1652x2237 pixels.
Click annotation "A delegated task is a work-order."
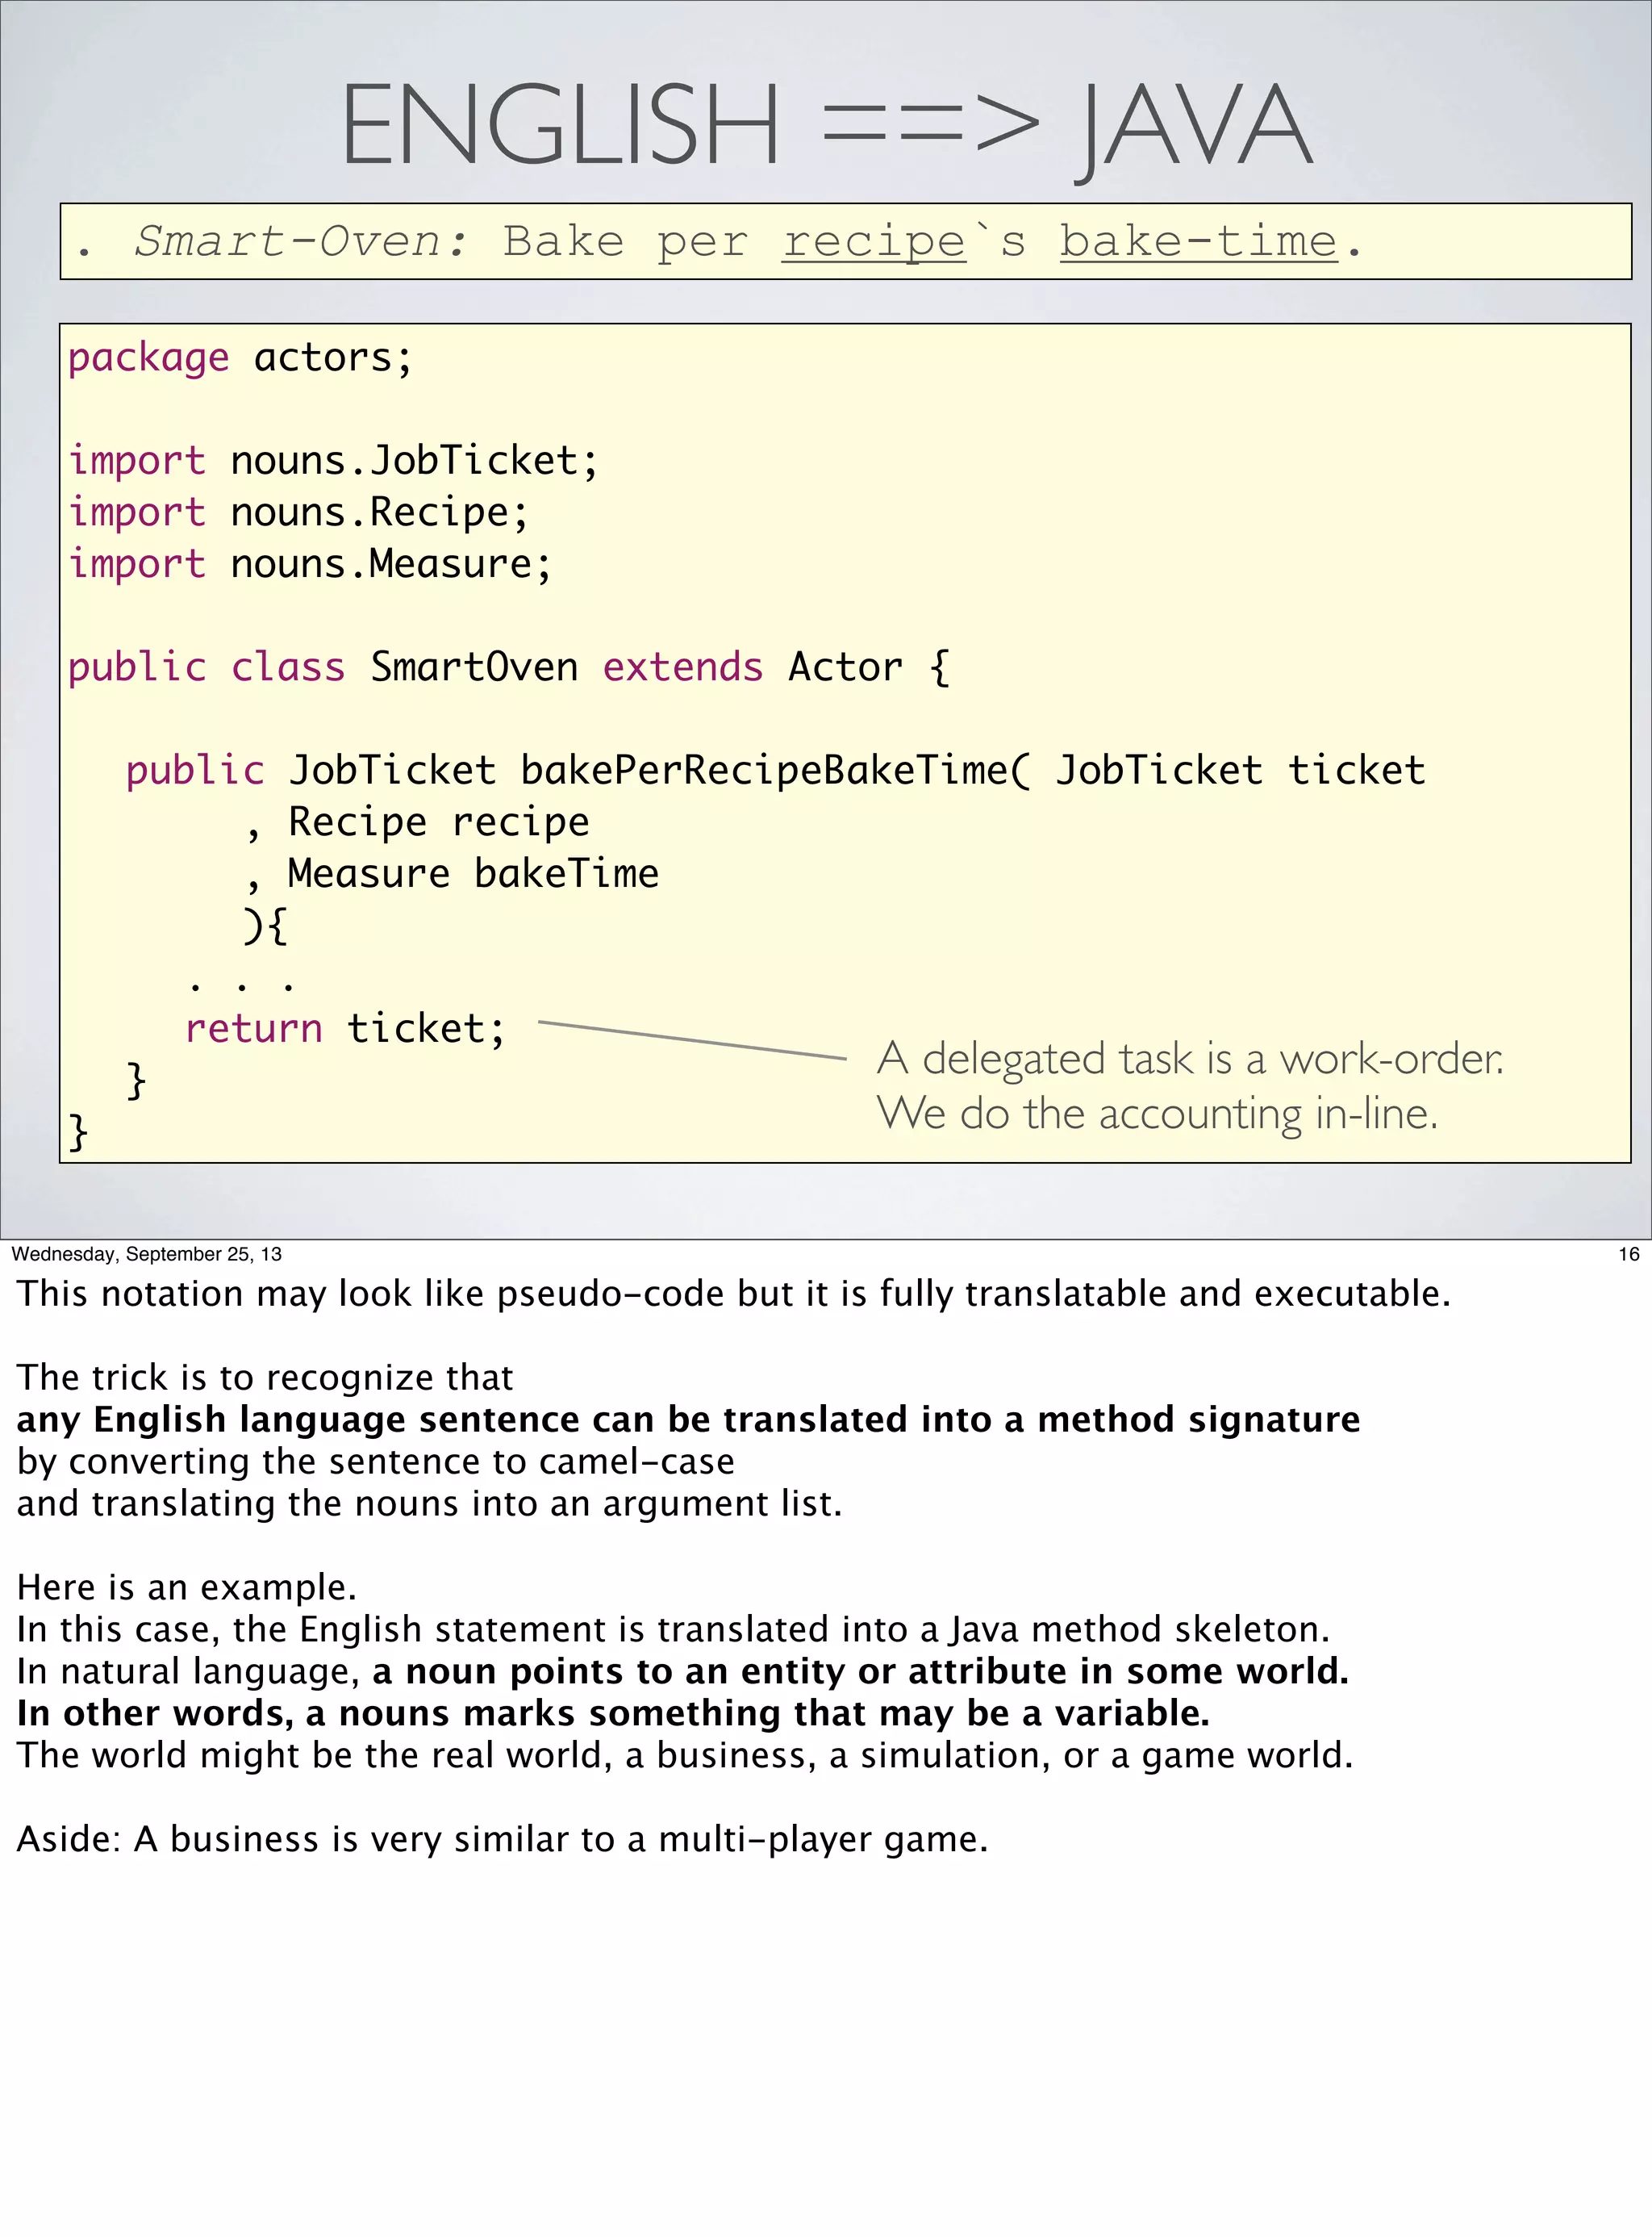click(1190, 1059)
